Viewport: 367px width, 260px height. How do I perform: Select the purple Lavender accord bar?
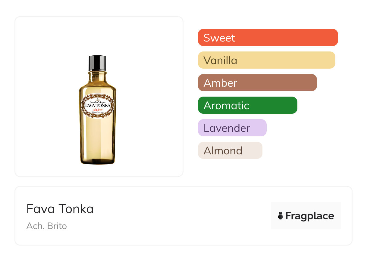232,128
